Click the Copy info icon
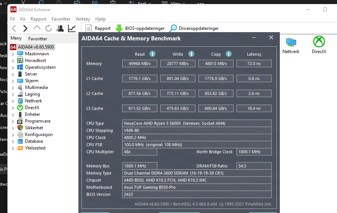 228,54
